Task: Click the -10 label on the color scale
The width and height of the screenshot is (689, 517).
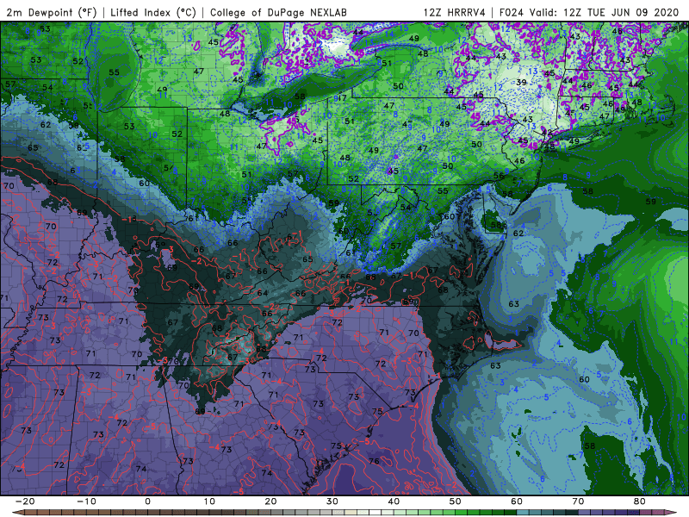Action: coord(86,501)
